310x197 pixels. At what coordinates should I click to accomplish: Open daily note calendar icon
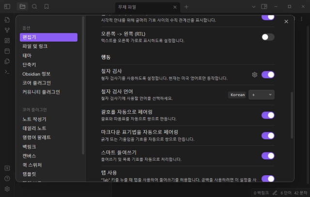pyautogui.click(x=7, y=51)
